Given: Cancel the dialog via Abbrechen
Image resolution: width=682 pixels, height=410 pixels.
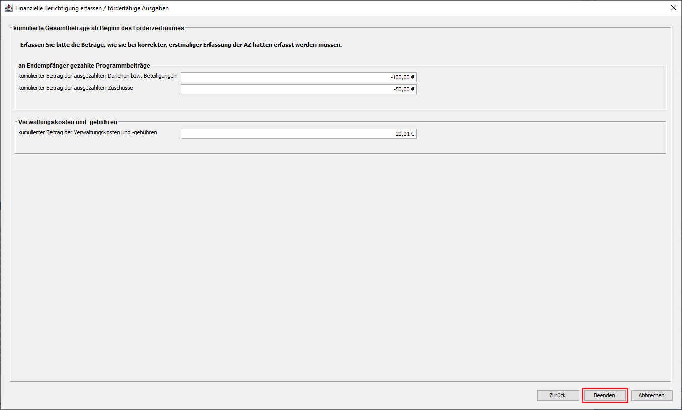Looking at the screenshot, I should tap(651, 395).
